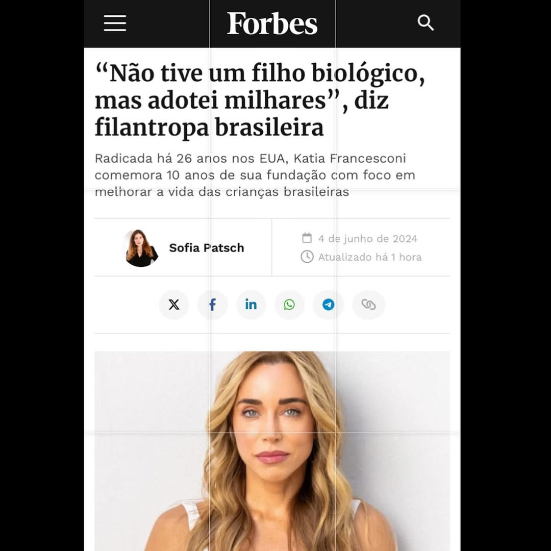This screenshot has width=551, height=551.
Task: Open author Sofia Patsch's profile name link
Action: 207,248
